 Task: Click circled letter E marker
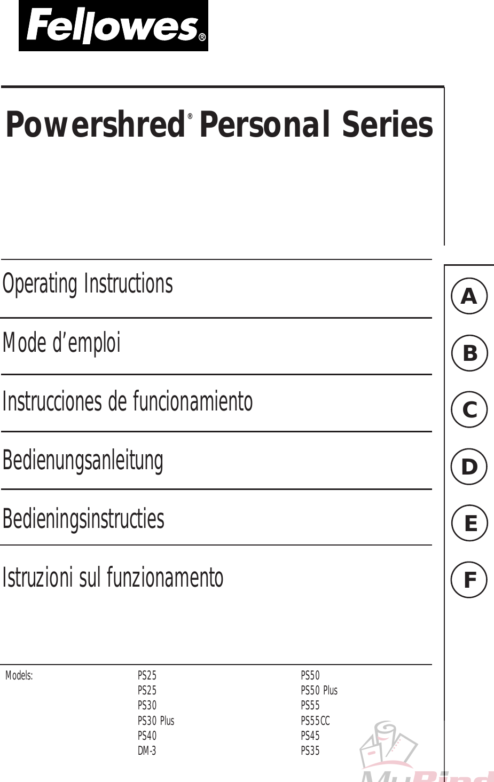tap(469, 523)
